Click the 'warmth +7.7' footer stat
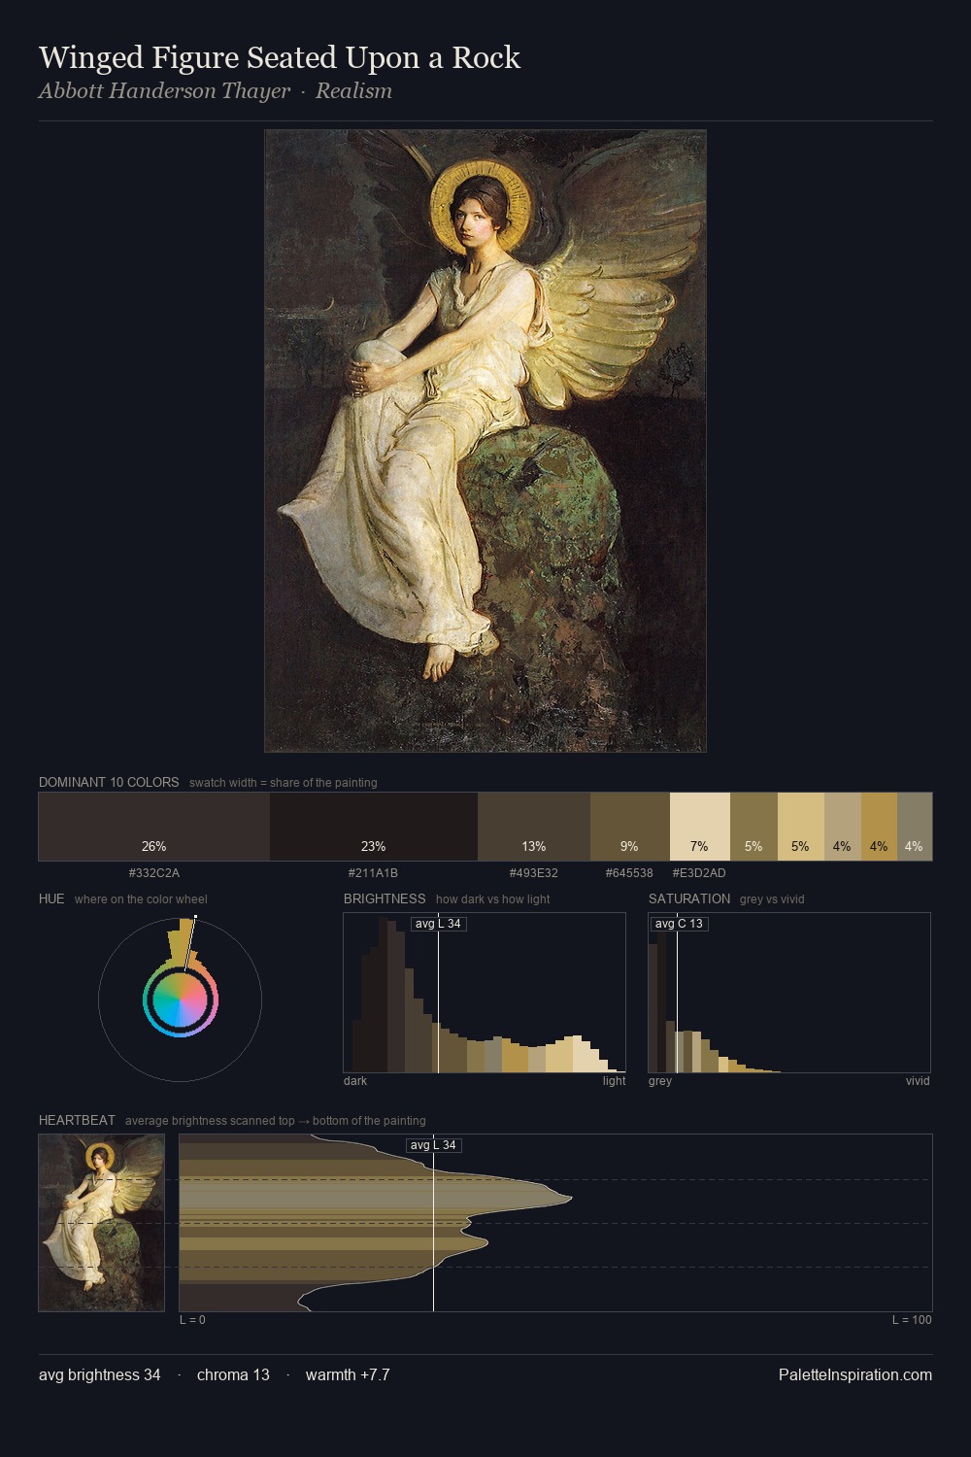This screenshot has height=1457, width=971. point(348,1374)
